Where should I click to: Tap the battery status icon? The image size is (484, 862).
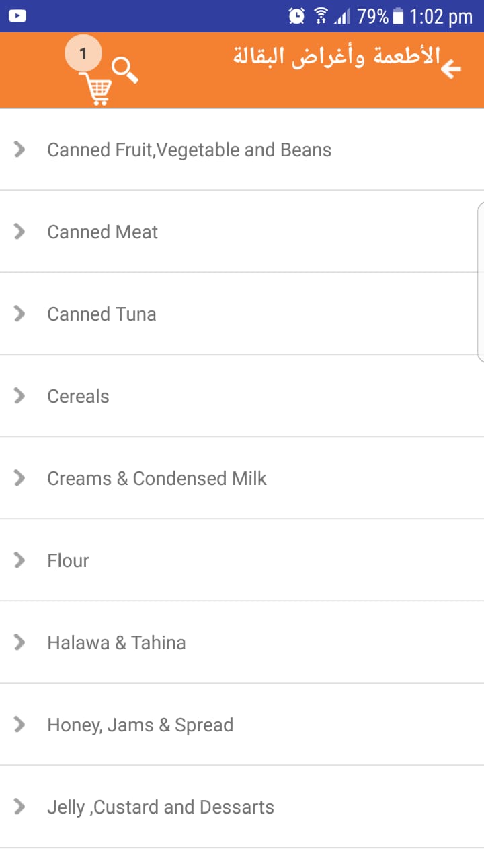coord(398,16)
